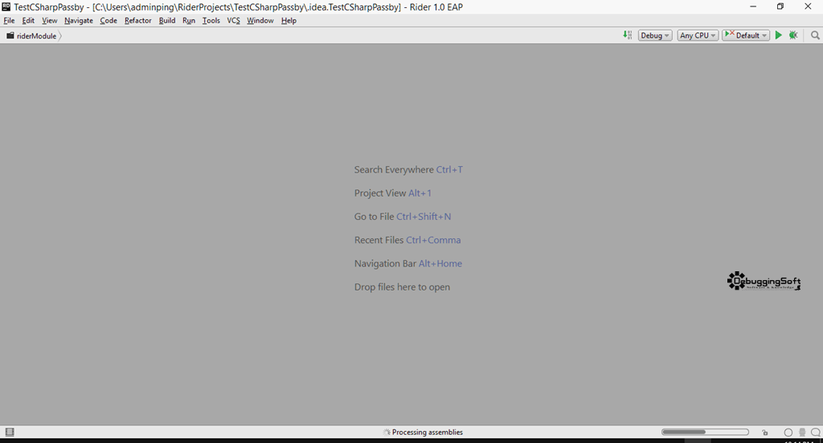The image size is (823, 443).
Task: Open the Tools menu
Action: tap(211, 20)
